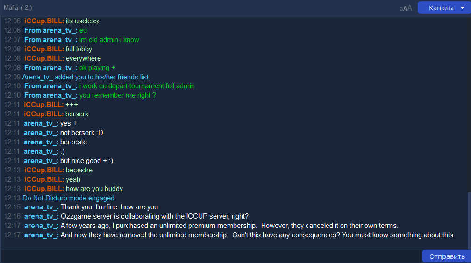Click the Do Not Disturb mode notice

tap(69, 198)
